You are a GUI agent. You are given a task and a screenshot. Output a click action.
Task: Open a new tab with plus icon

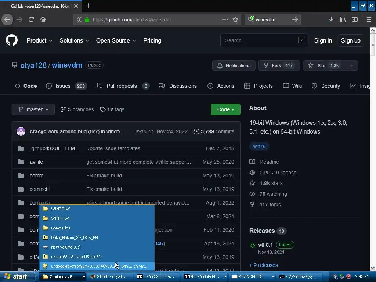[x=88, y=6]
